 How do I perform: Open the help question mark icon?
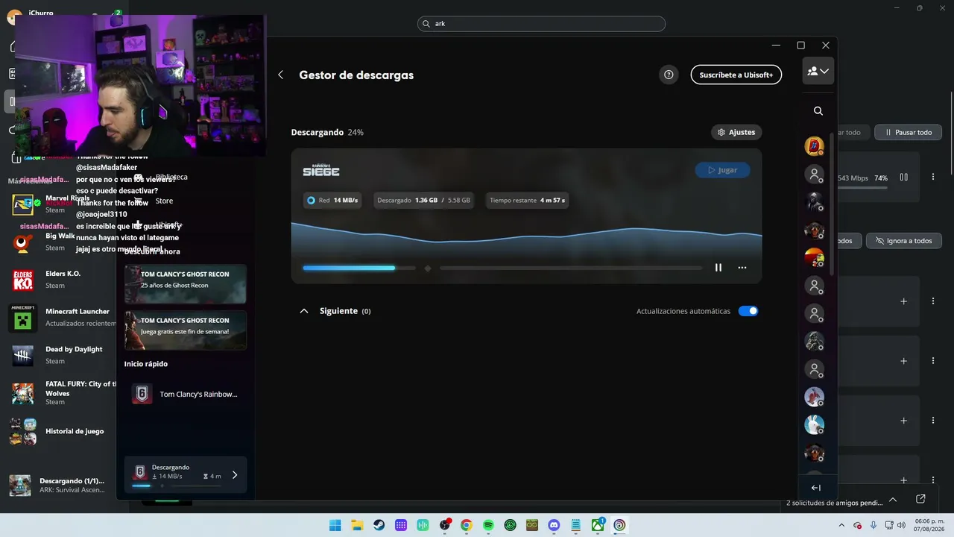[669, 75]
